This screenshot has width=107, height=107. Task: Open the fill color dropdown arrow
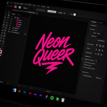(x=17, y=7)
